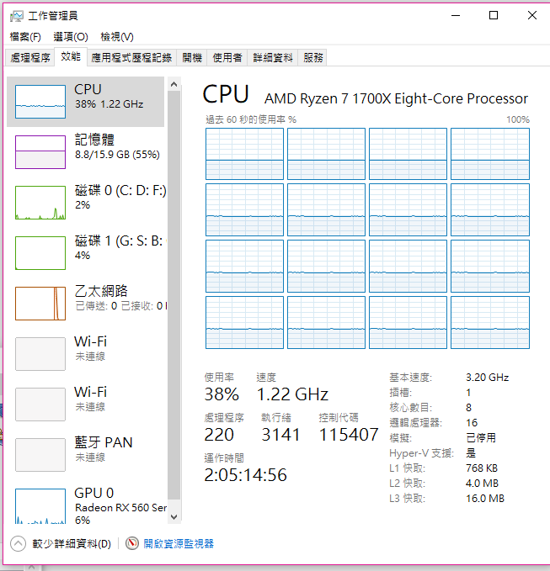Select the 乙太網路 sidebar entry
This screenshot has height=571, width=550.
coord(87,304)
